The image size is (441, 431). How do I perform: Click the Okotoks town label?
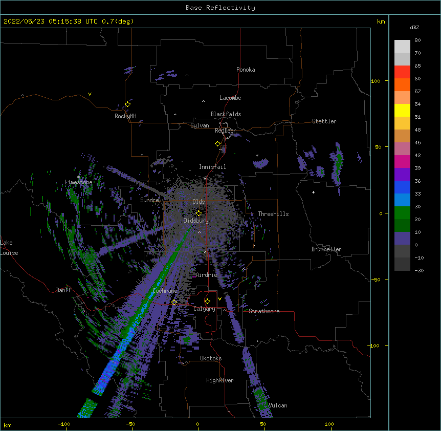211,358
